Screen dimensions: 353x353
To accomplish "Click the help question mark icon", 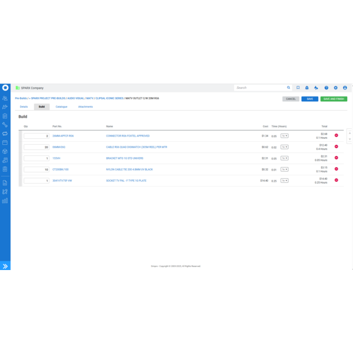I will [x=327, y=88].
